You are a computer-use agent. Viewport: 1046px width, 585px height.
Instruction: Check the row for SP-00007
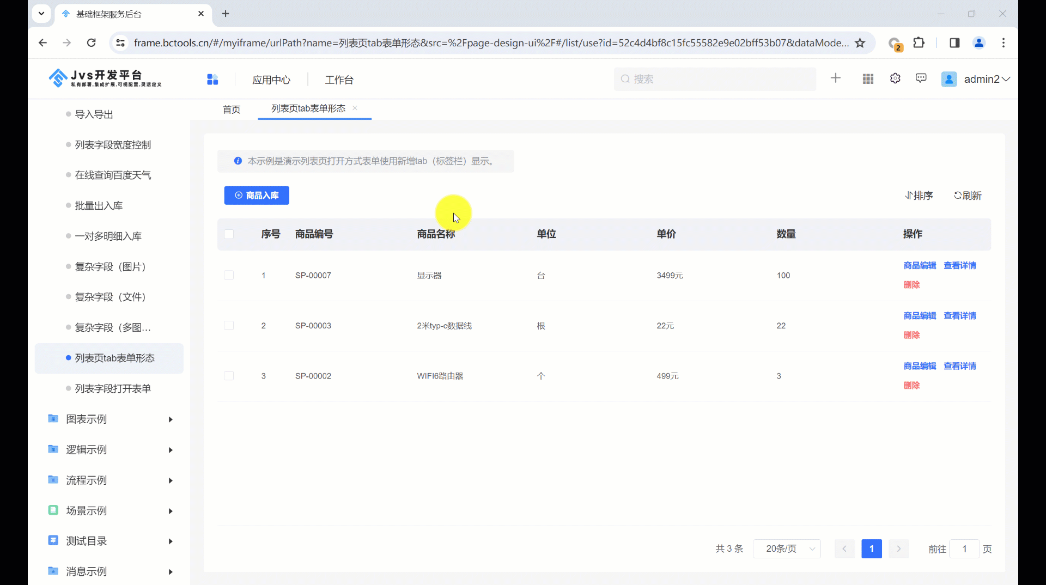(x=229, y=275)
